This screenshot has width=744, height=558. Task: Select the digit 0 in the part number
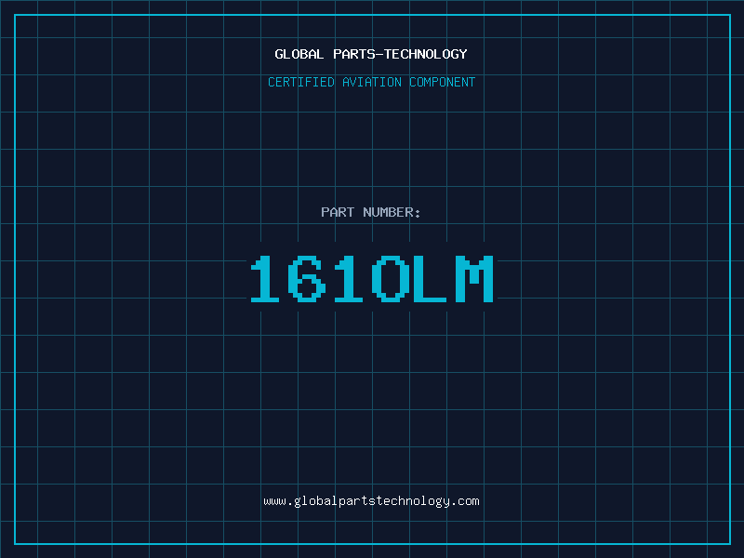(x=391, y=279)
